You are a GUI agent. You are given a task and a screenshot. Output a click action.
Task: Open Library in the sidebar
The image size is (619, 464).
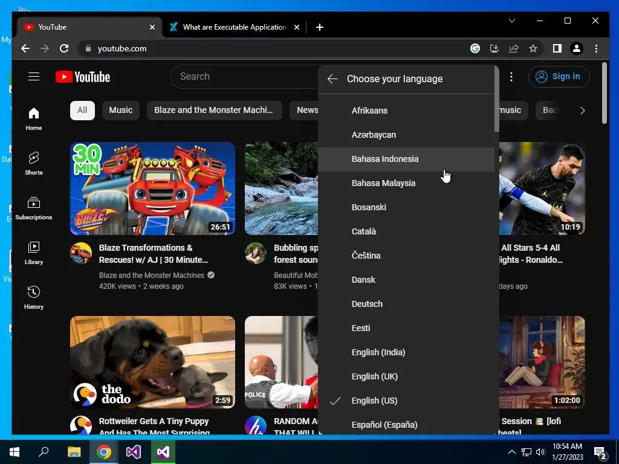[34, 253]
